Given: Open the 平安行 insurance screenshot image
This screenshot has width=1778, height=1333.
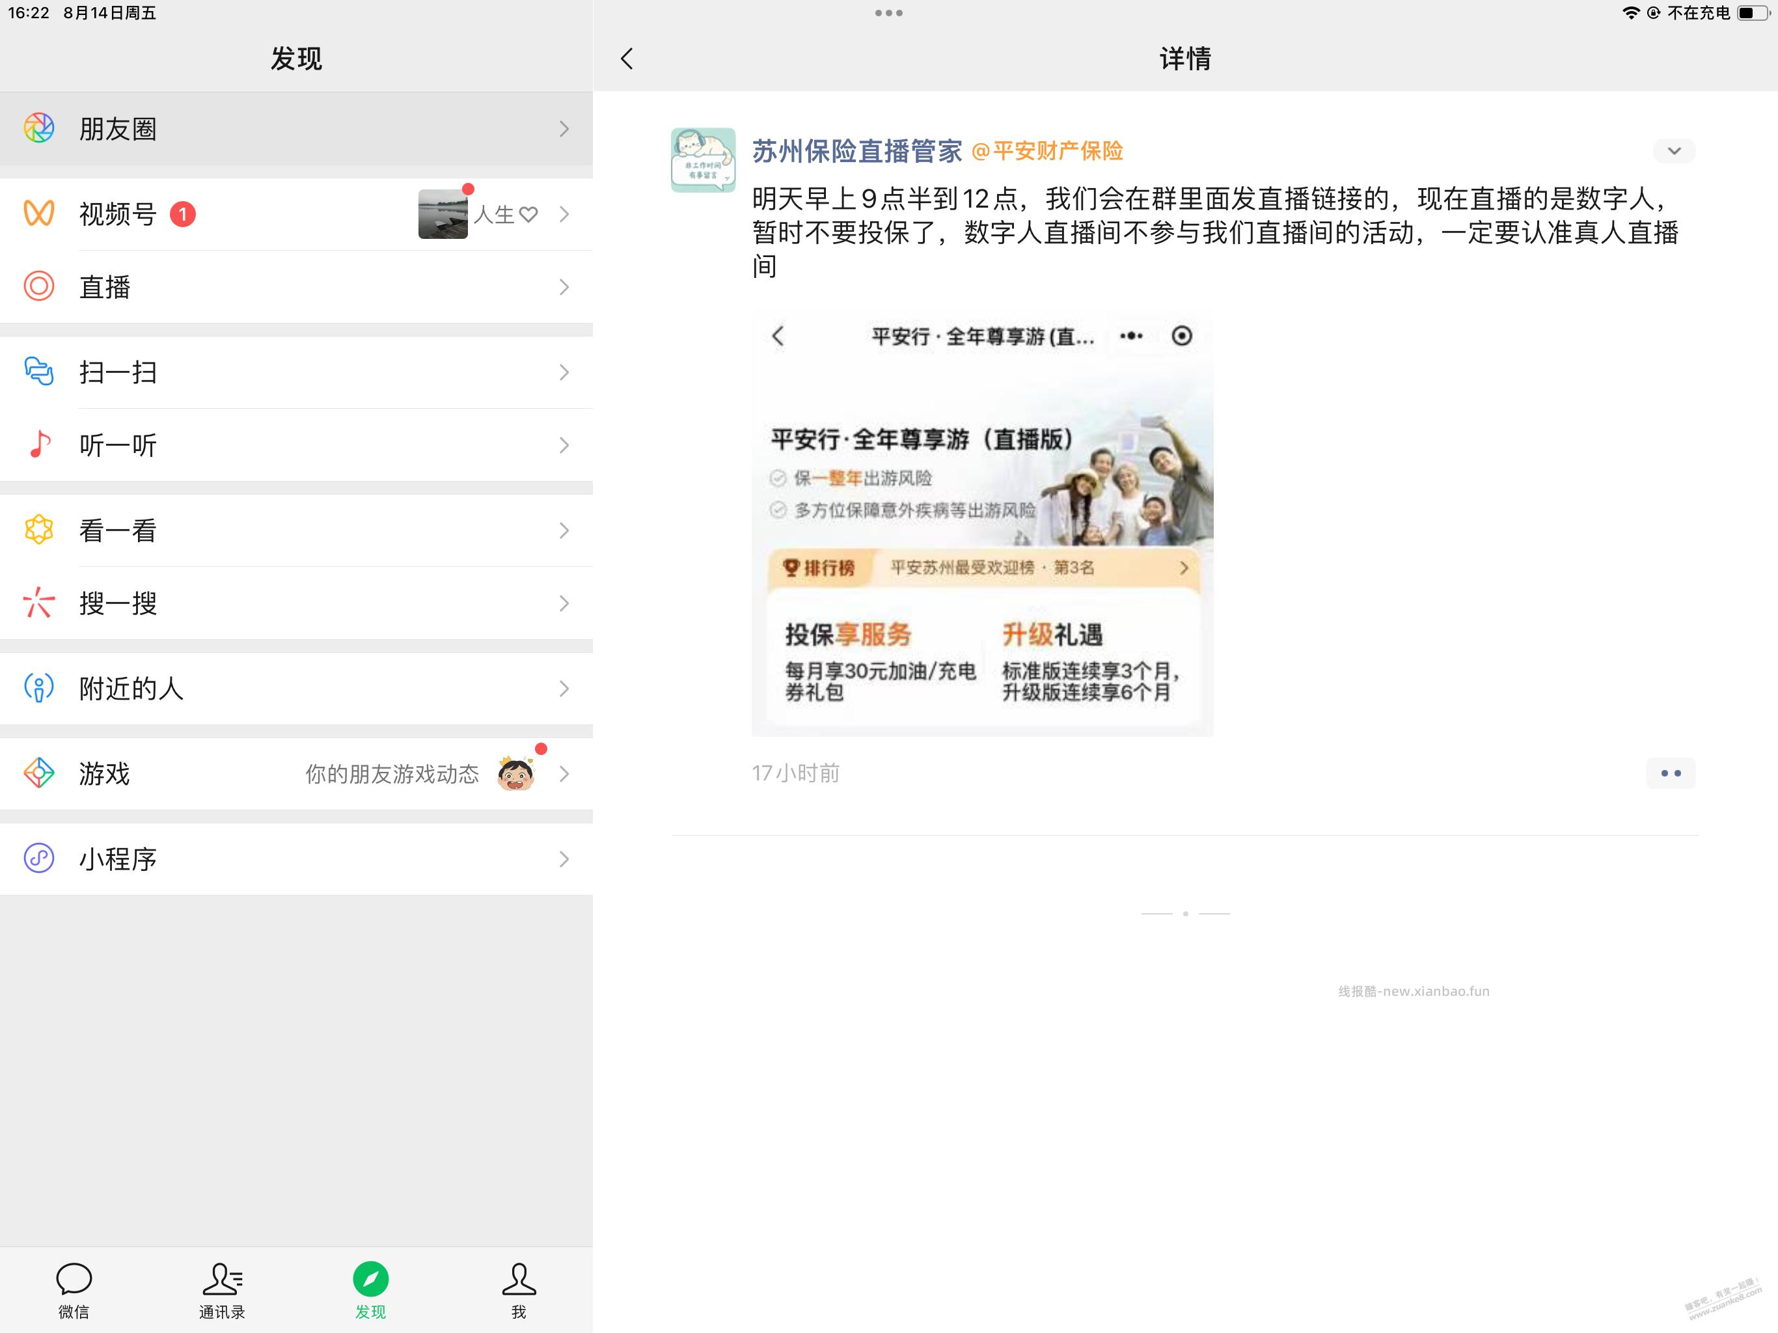Looking at the screenshot, I should pos(982,523).
